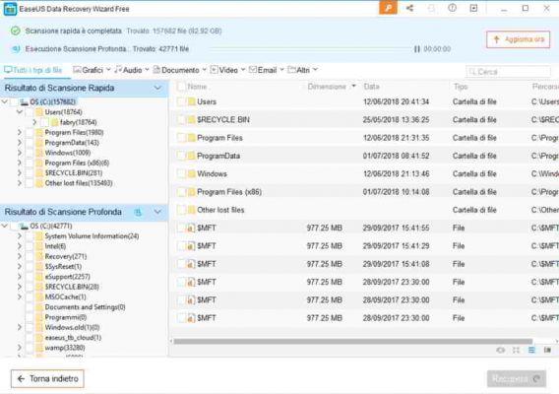Screen dimensions: 559x394
Task: Click the share icon in title bar
Action: click(x=409, y=8)
